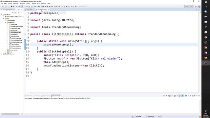Select the Console tab
This screenshot has width=210, height=118.
click(x=55, y=96)
